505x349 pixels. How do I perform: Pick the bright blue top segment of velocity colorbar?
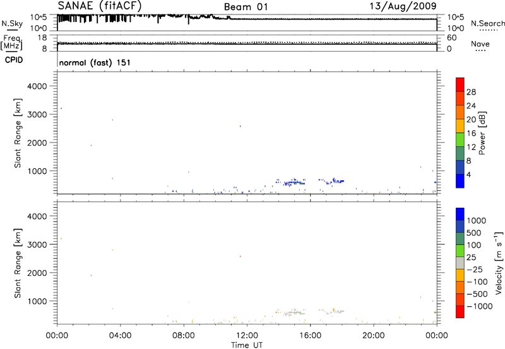(460, 214)
